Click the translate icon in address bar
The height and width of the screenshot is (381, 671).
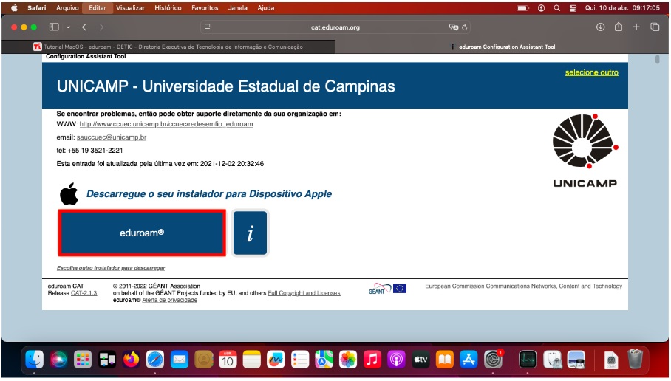[453, 27]
